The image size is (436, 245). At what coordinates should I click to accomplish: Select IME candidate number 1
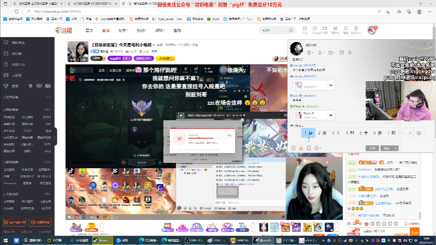[x=308, y=133]
